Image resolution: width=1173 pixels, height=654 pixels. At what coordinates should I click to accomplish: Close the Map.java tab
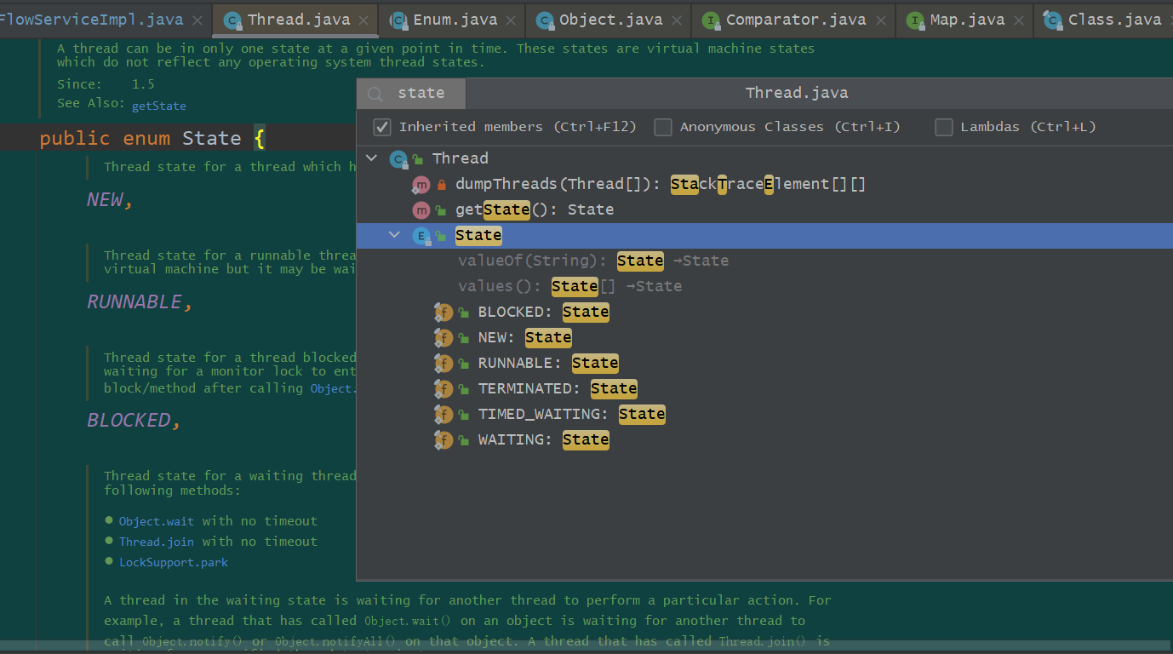pos(1020,20)
